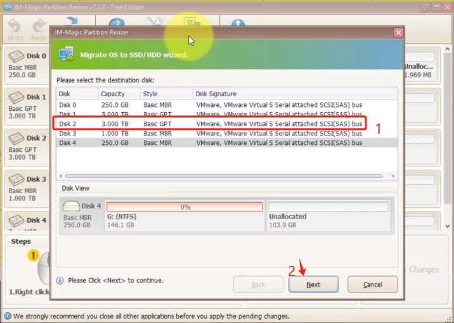Viewport: 454px width, 323px height.
Task: Click main window scrollbar down arrow
Action: pyautogui.click(x=447, y=226)
